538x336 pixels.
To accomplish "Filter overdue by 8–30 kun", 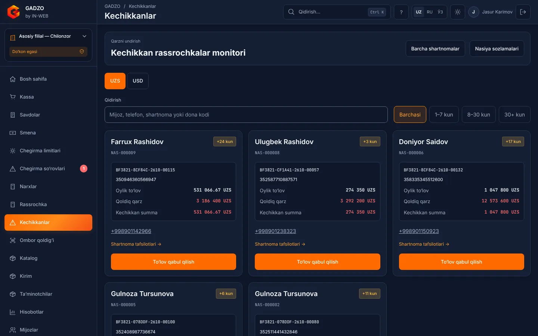I will click(x=479, y=115).
